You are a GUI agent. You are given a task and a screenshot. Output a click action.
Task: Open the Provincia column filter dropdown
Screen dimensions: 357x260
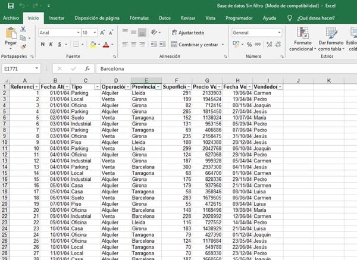click(x=157, y=87)
